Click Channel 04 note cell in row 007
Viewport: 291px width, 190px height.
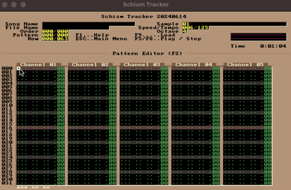177,94
